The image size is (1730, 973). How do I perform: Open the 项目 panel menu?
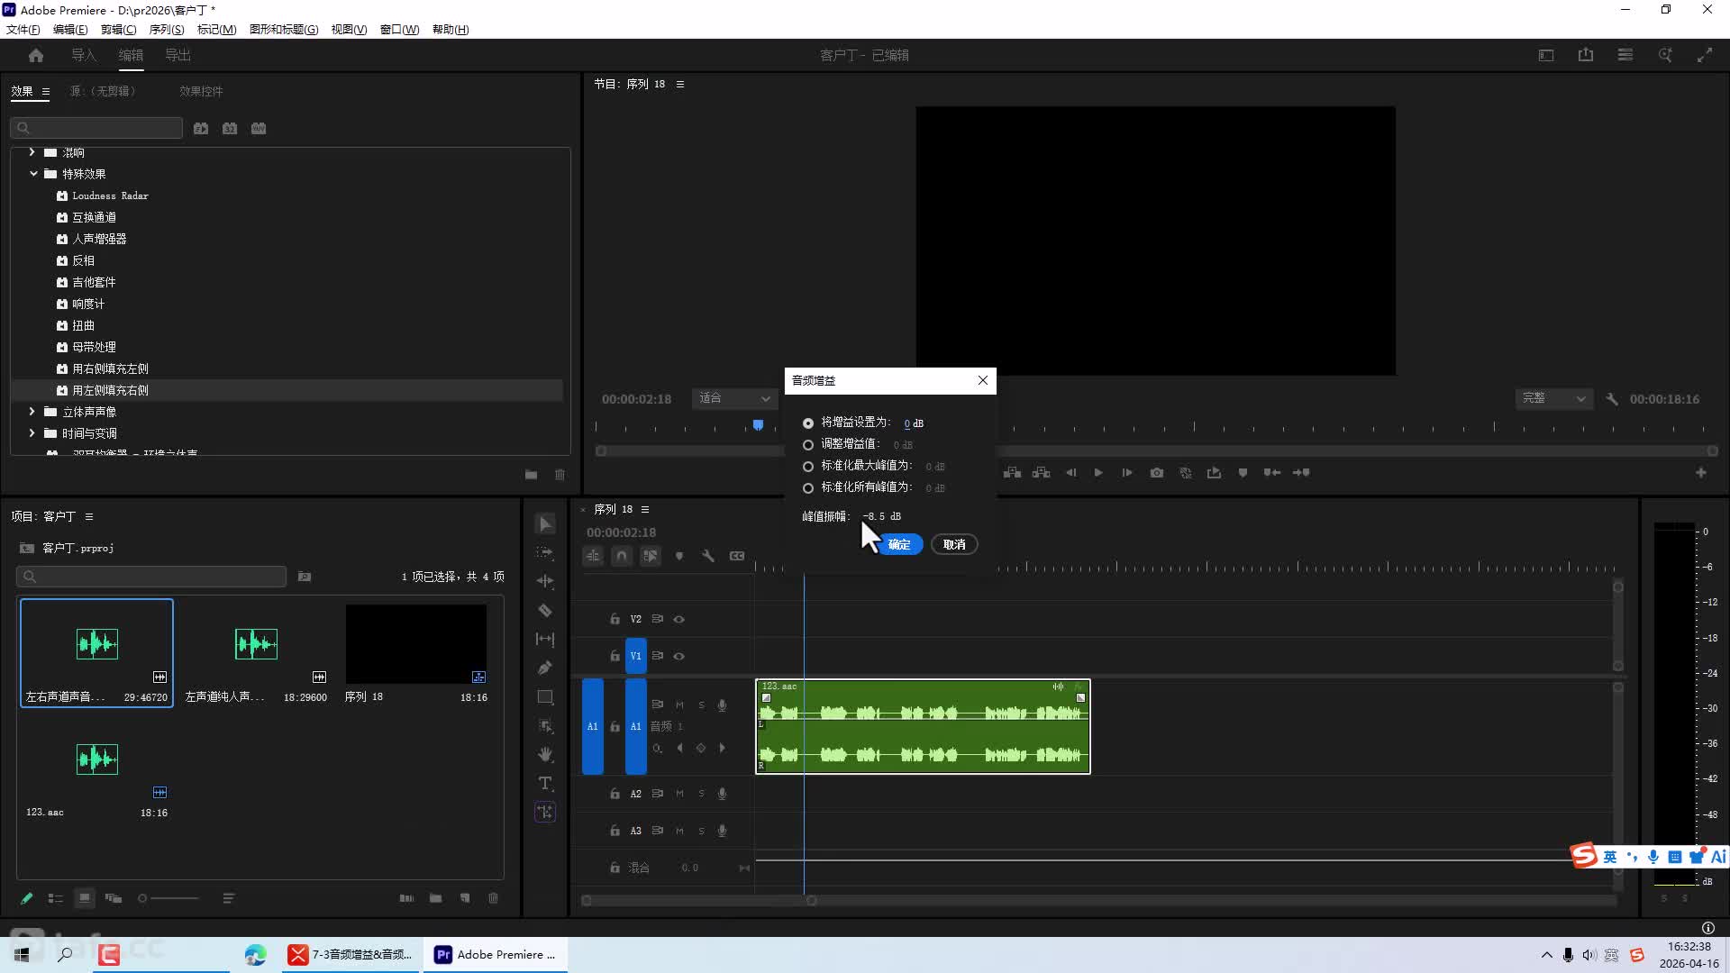[89, 516]
